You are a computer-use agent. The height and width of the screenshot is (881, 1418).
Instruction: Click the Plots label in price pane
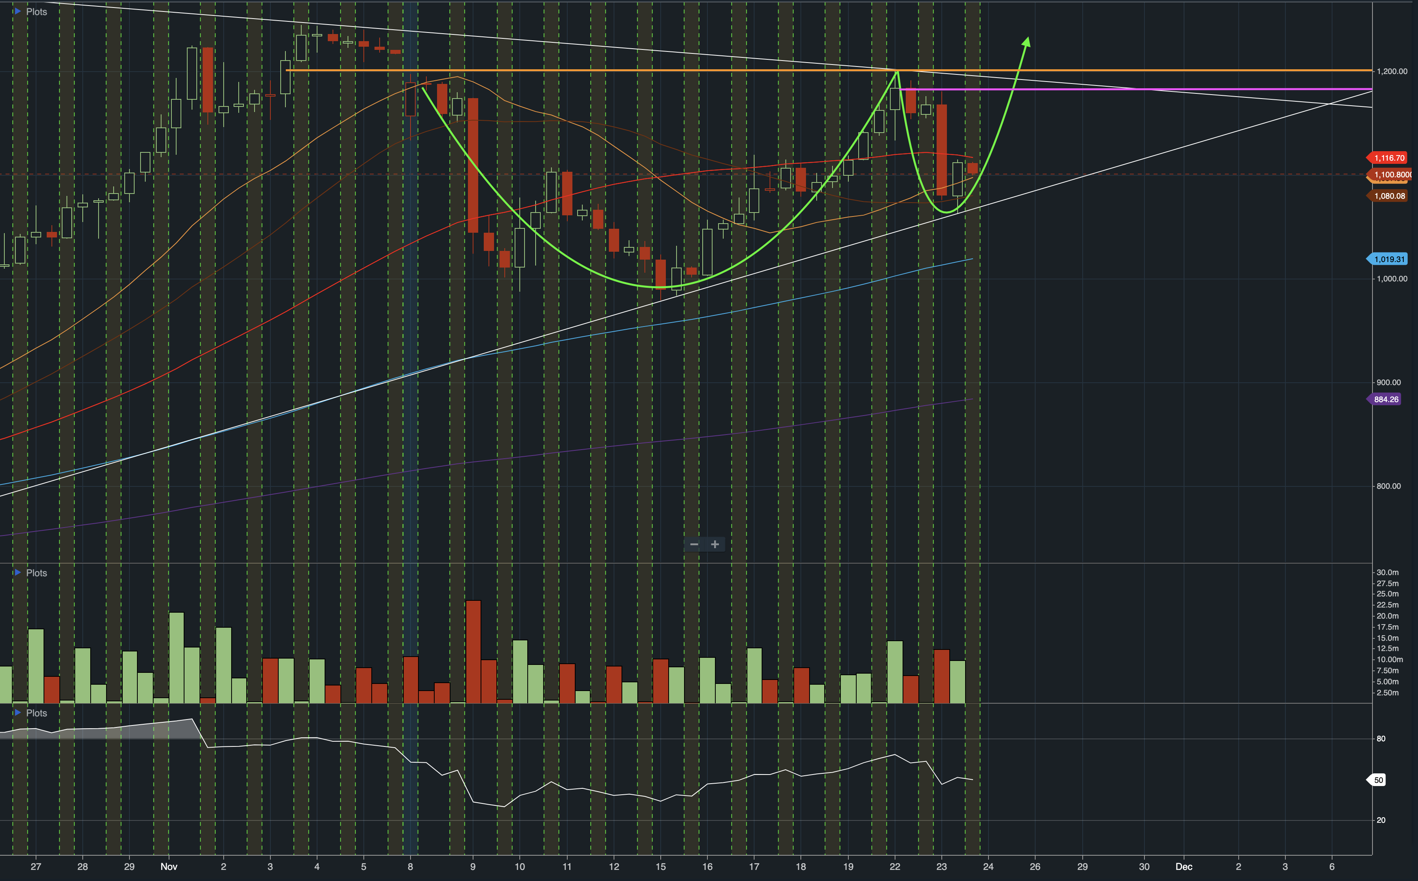point(36,11)
